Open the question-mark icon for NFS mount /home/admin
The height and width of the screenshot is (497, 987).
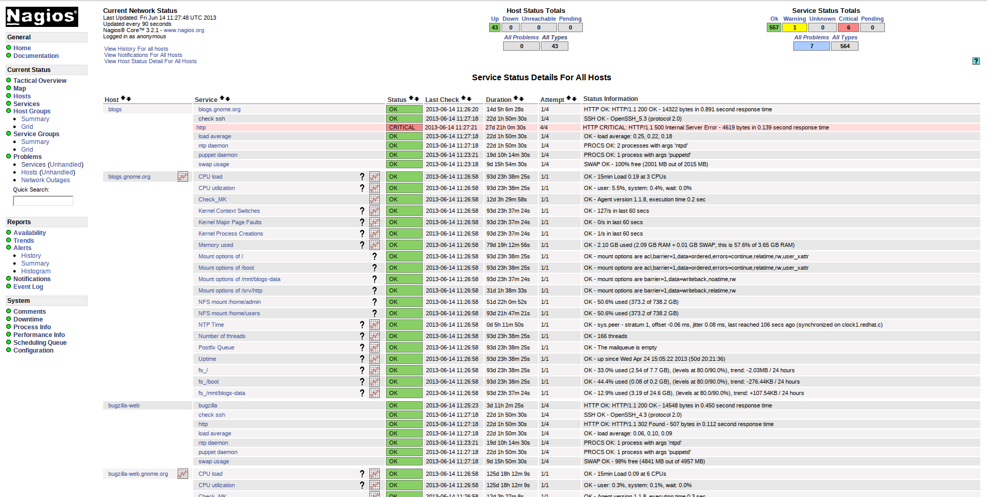click(x=375, y=302)
